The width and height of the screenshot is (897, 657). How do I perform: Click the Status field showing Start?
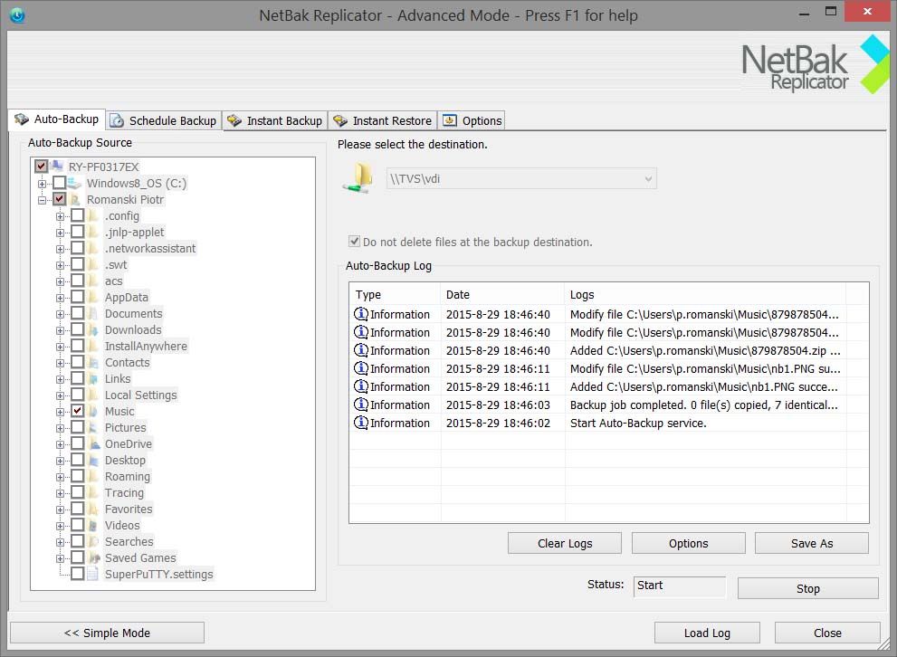680,586
